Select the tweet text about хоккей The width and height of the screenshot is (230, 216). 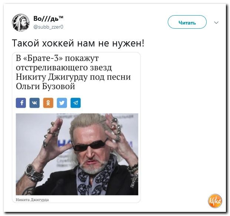pos(78,43)
